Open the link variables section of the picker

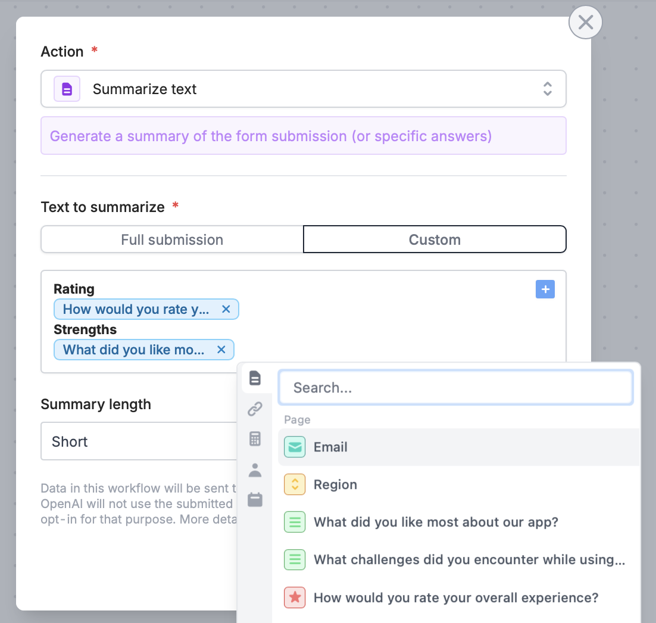click(255, 409)
